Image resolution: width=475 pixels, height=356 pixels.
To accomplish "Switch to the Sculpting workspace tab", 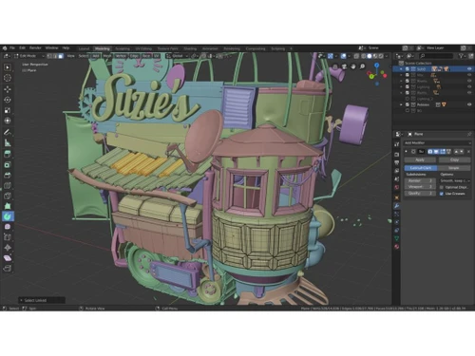I will [123, 48].
